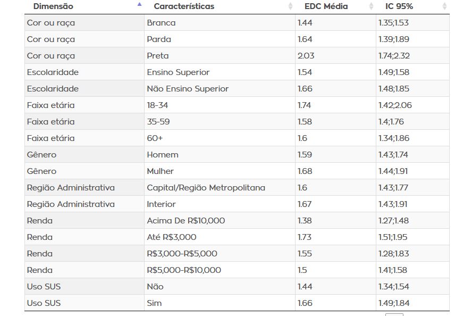The width and height of the screenshot is (455, 316).
Task: Click the Características column sort arrows icon
Action: coord(290,6)
